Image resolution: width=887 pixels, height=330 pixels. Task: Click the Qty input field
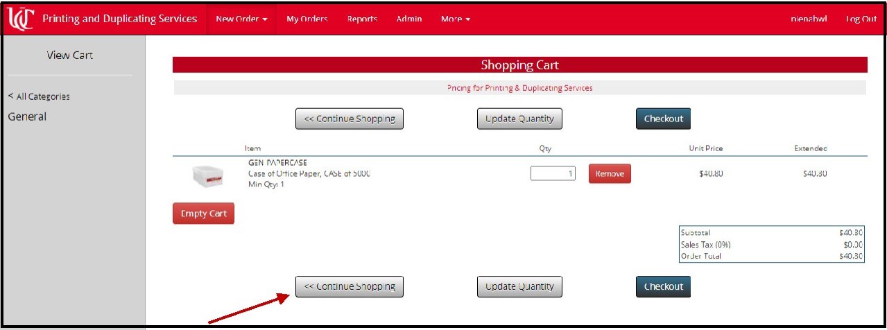pyautogui.click(x=552, y=173)
